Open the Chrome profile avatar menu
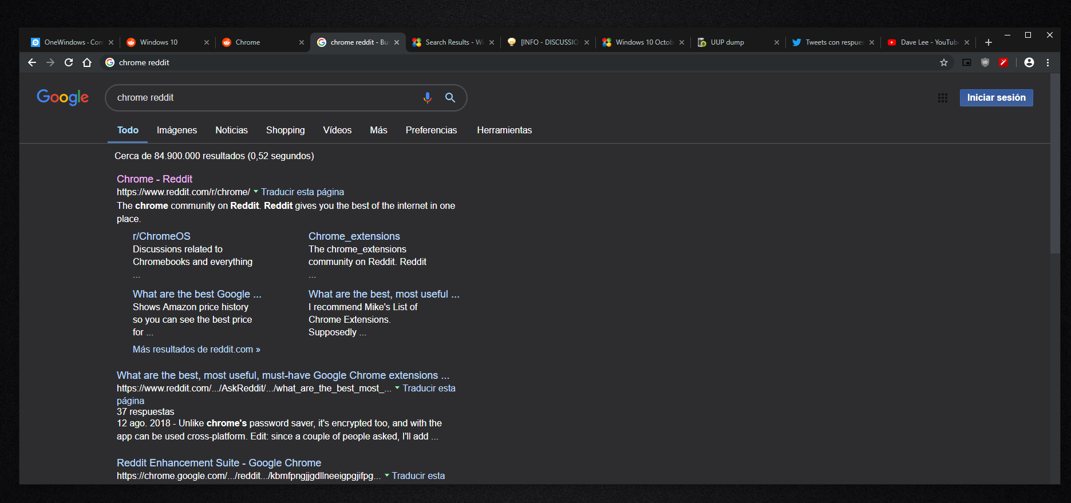 [1029, 62]
